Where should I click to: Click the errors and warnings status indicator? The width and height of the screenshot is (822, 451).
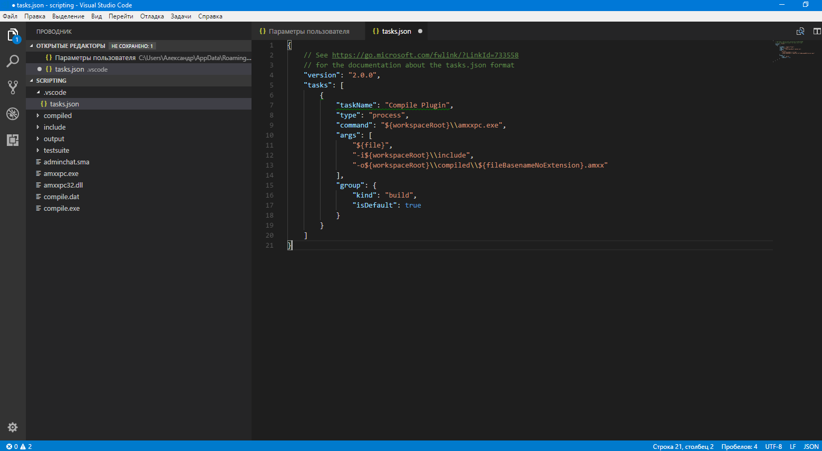pyautogui.click(x=19, y=446)
